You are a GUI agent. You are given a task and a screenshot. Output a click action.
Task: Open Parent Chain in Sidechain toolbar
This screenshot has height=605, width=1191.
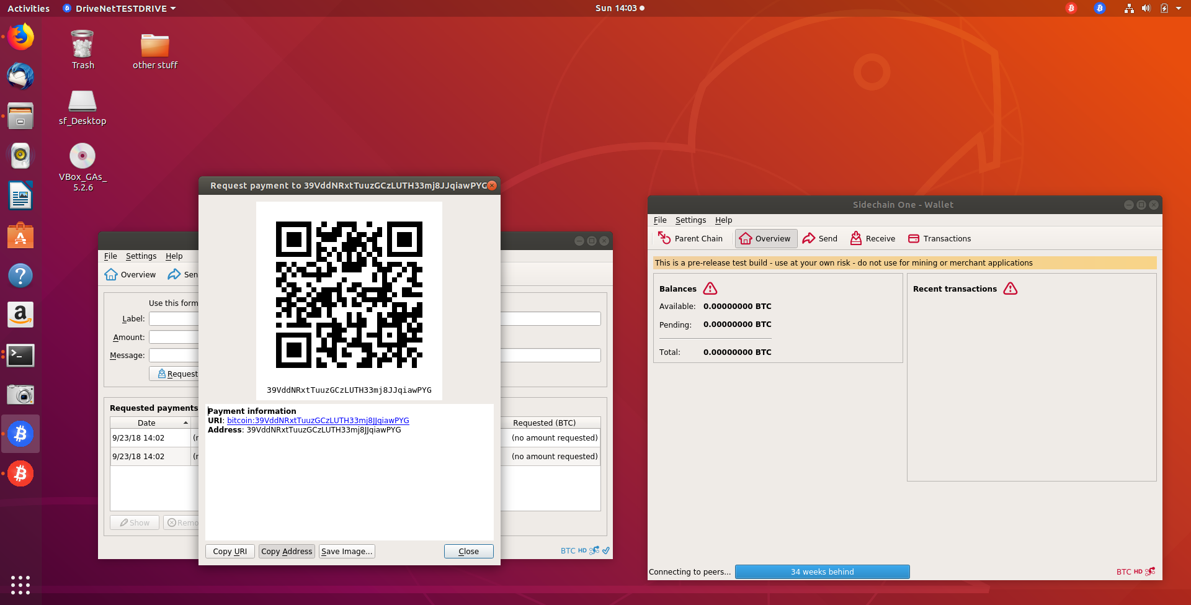point(690,238)
